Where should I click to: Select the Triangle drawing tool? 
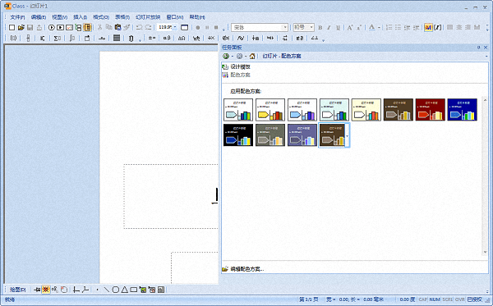pyautogui.click(x=125, y=290)
